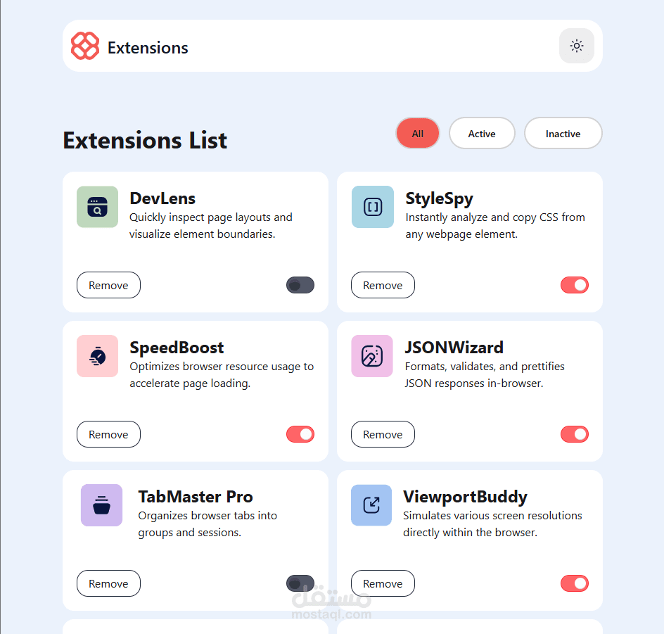Click the DevLens title text
664x634 pixels.
tap(162, 198)
